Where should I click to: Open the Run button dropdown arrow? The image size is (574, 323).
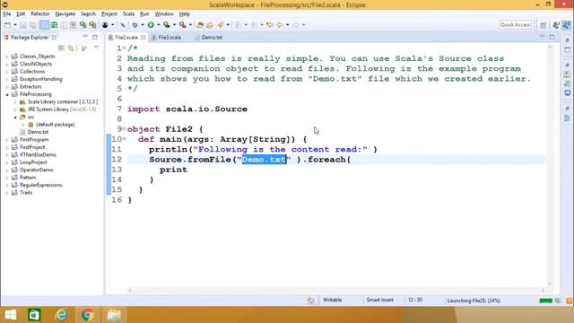tap(158, 25)
